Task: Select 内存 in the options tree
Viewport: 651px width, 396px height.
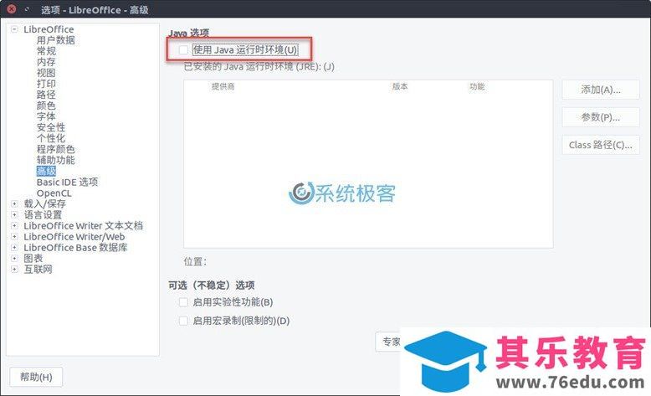Action: coord(46,62)
